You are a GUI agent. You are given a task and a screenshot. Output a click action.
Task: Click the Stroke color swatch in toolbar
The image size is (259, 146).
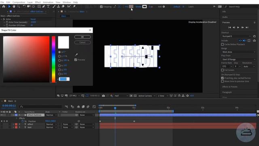(x=144, y=6)
